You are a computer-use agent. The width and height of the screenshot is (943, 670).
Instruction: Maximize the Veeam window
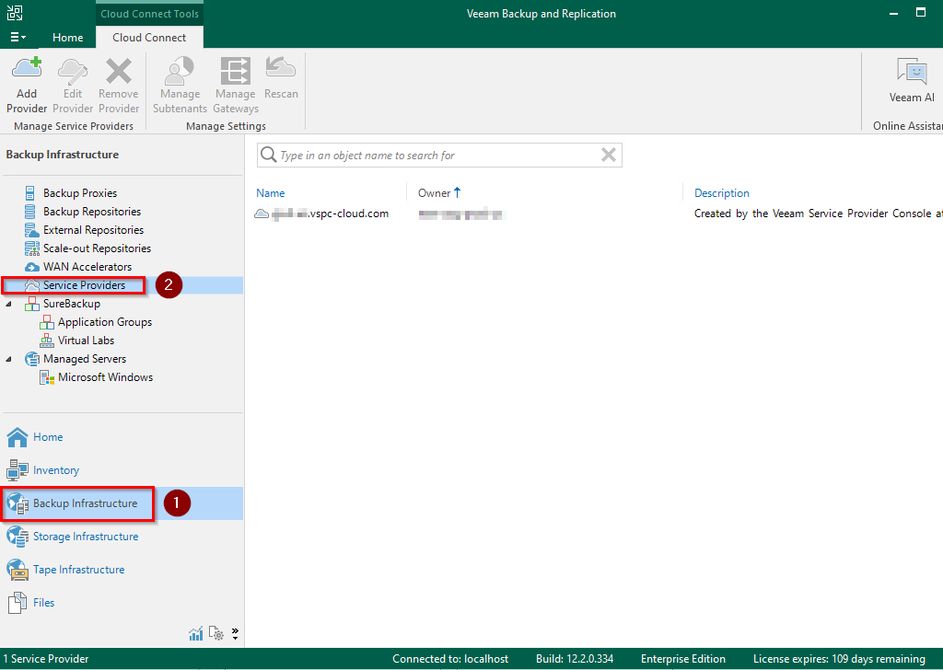[921, 12]
